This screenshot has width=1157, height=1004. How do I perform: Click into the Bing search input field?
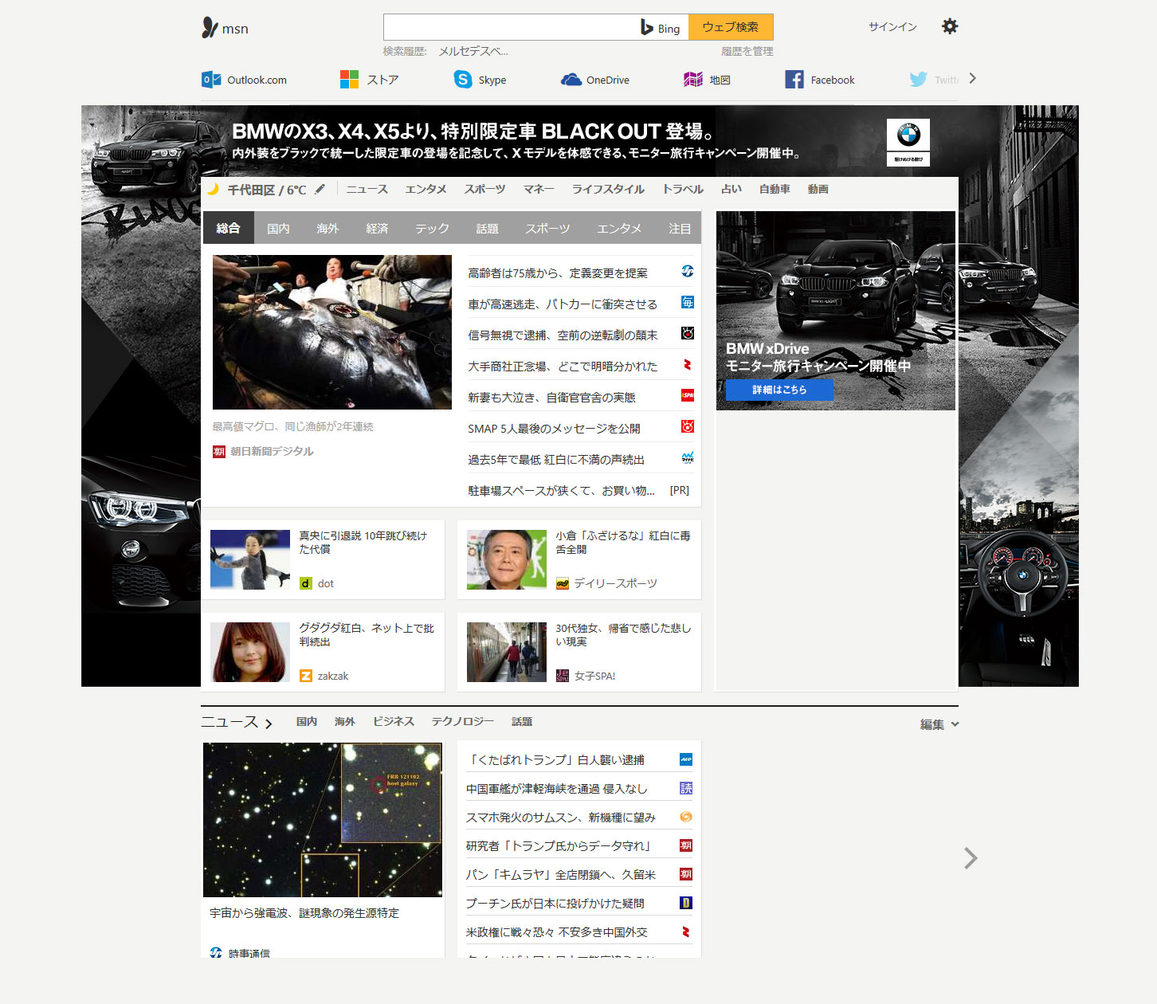[x=510, y=27]
